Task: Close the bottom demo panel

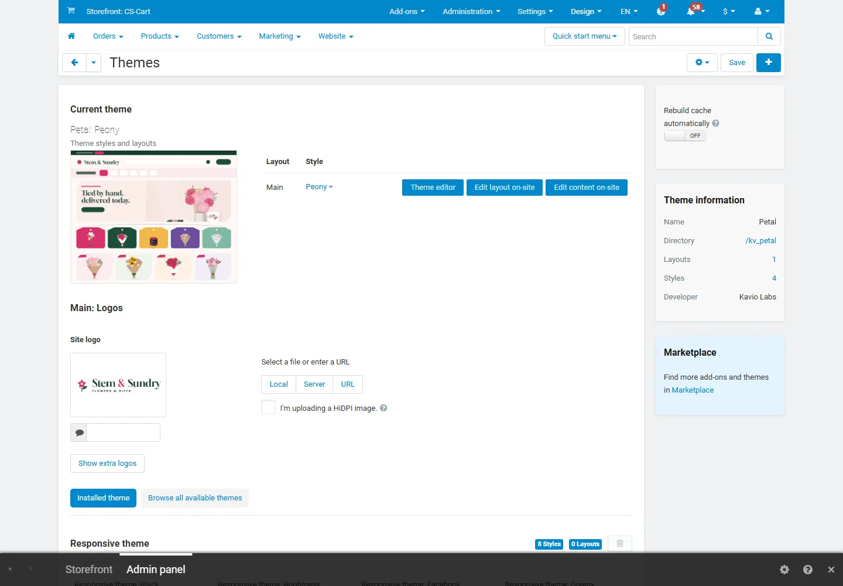Action: (x=831, y=570)
